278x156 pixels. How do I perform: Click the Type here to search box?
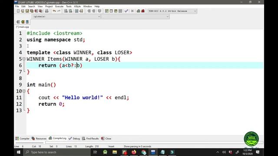pyautogui.click(x=57, y=152)
